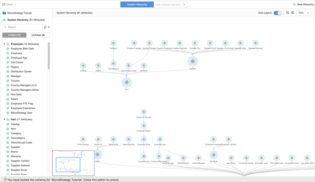Click the minimap overview thumbnail

(x=73, y=163)
